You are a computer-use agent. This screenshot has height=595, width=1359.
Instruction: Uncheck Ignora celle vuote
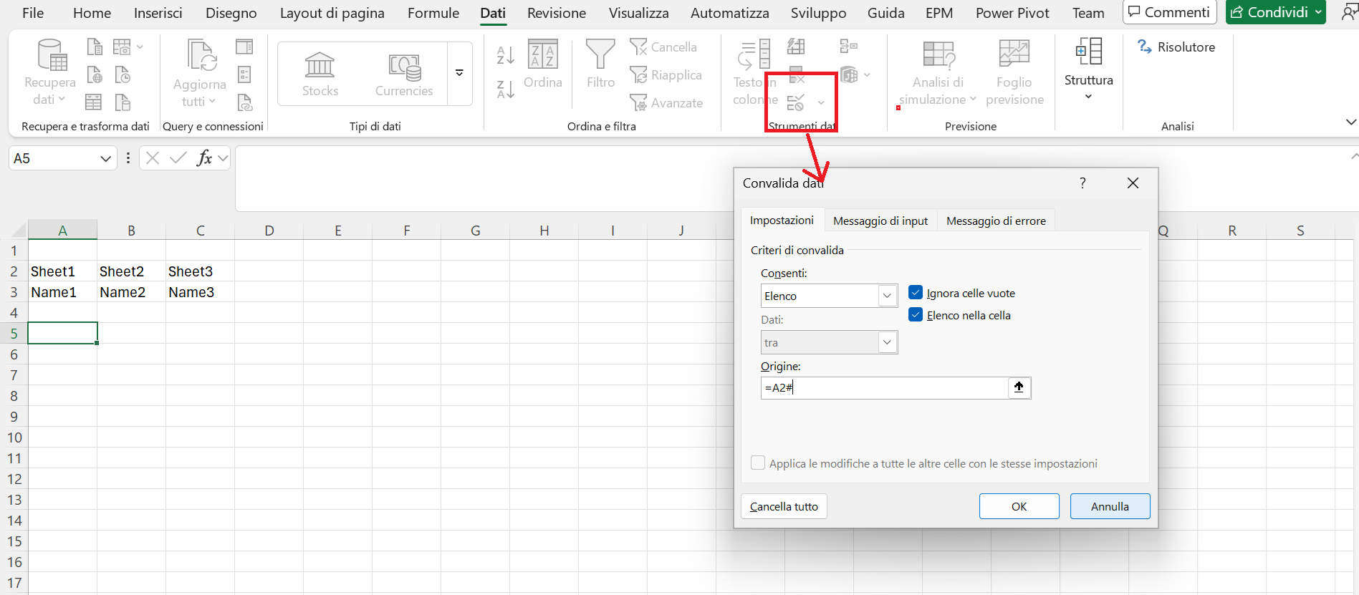(916, 293)
